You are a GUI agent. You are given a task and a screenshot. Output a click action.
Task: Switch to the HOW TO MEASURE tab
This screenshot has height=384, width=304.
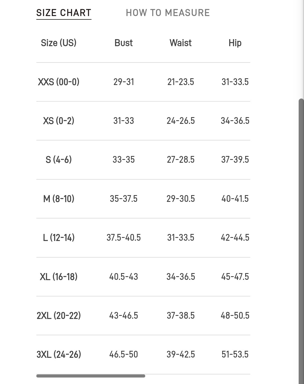pyautogui.click(x=168, y=13)
